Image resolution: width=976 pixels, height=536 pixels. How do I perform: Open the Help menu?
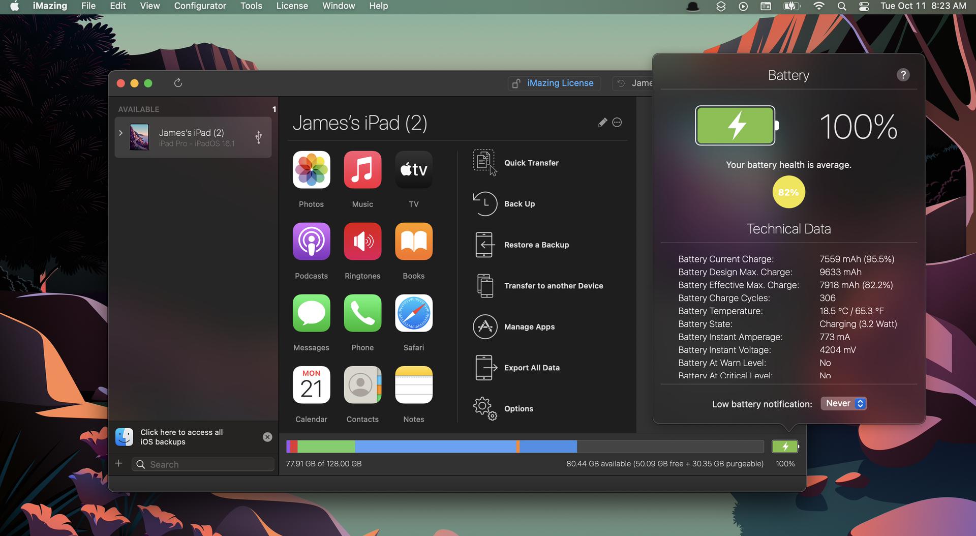click(378, 6)
